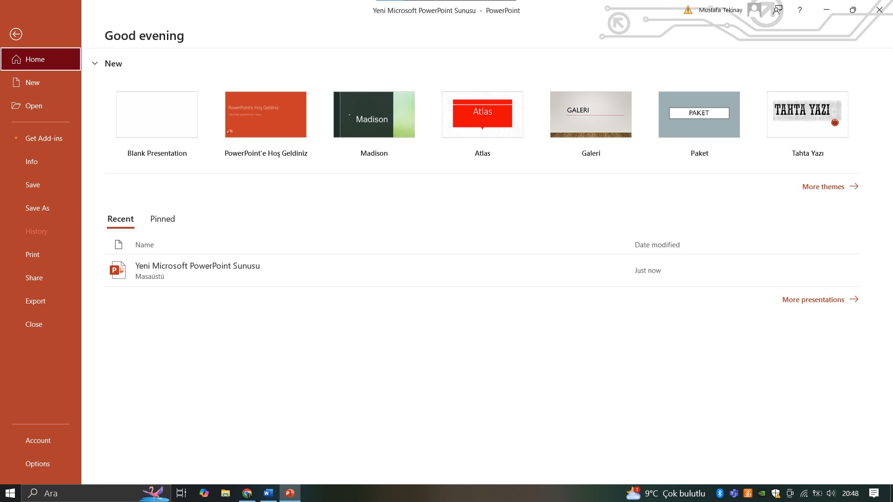Viewport: 893px width, 502px height.
Task: Choose the PowerPoint'e Hoş Geldiniz template
Action: [266, 114]
